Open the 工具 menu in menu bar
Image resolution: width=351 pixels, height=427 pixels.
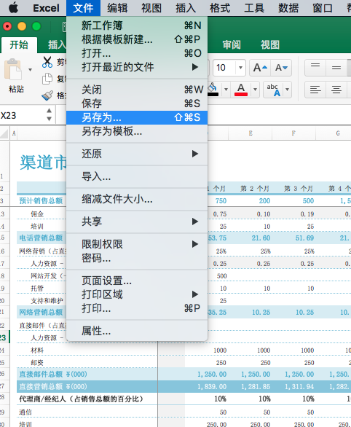pos(254,8)
